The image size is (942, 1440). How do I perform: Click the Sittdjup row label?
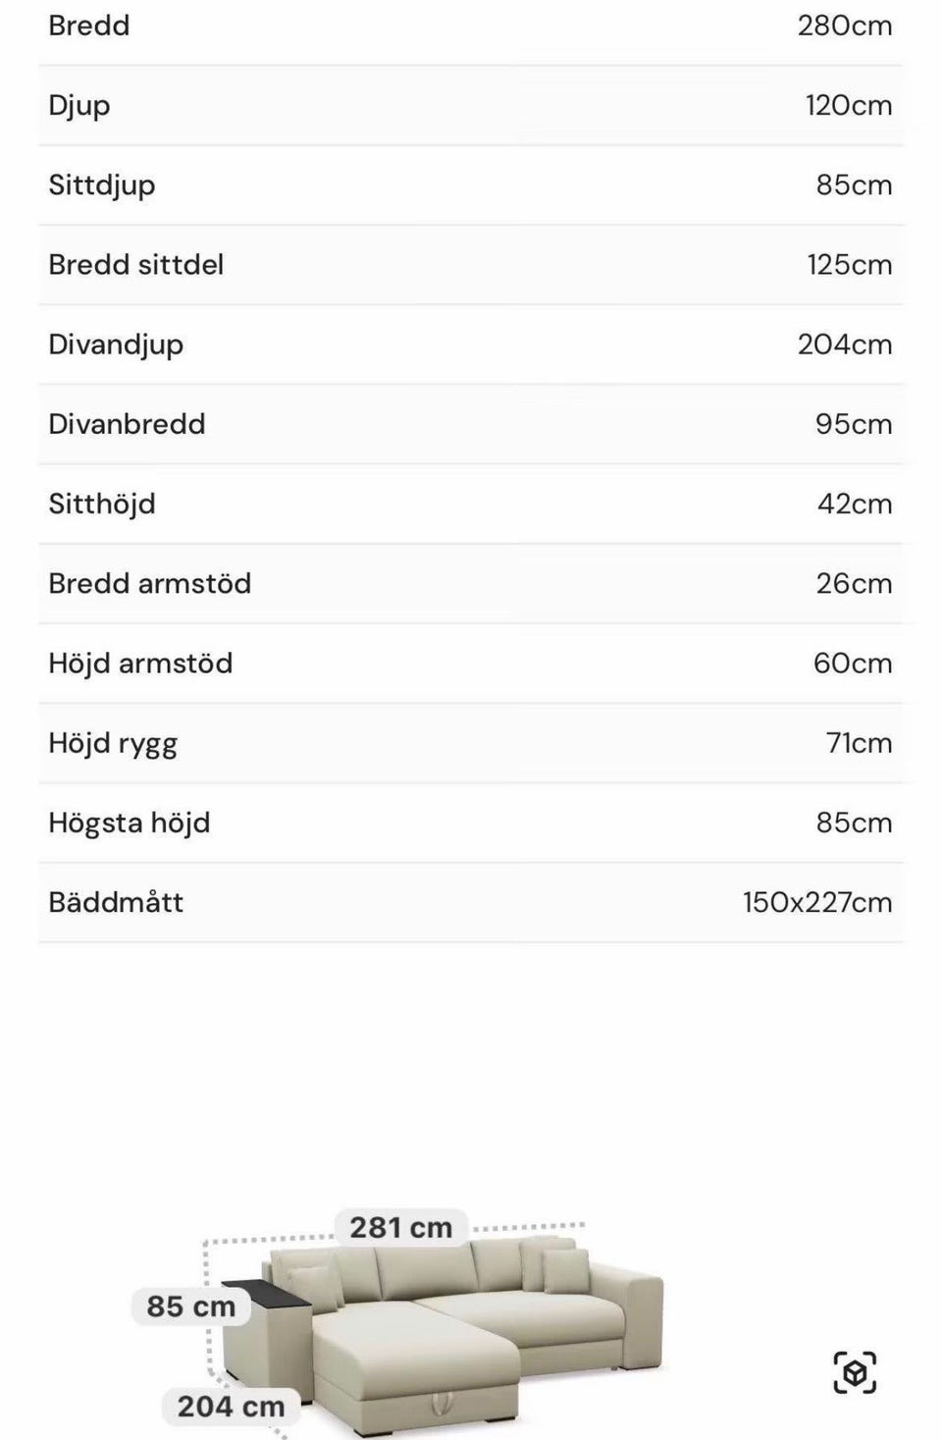point(102,186)
